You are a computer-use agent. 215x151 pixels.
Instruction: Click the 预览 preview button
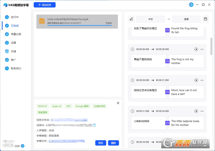tap(101, 143)
